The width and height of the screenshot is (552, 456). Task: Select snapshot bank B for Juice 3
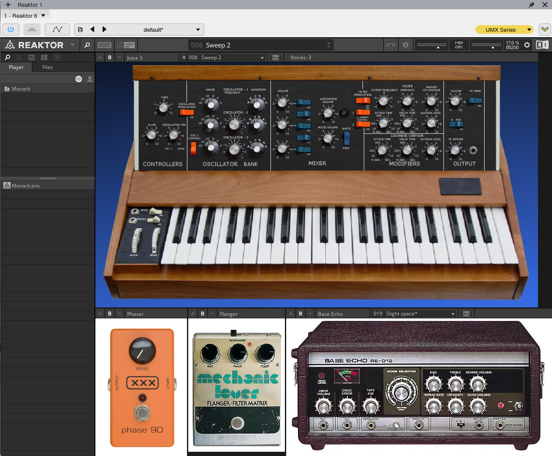click(110, 58)
